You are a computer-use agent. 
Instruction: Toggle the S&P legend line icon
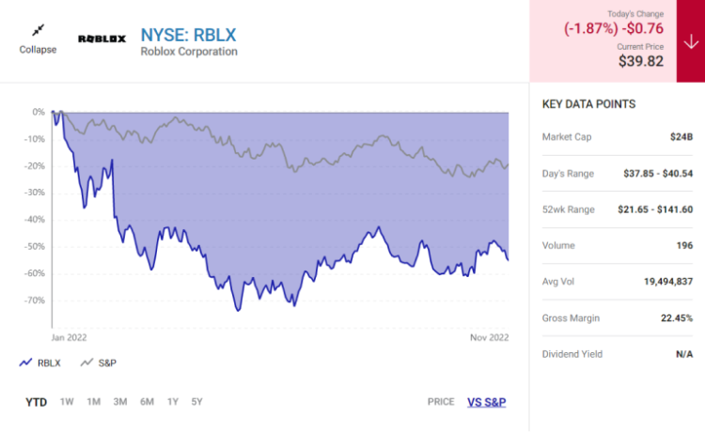[x=86, y=363]
